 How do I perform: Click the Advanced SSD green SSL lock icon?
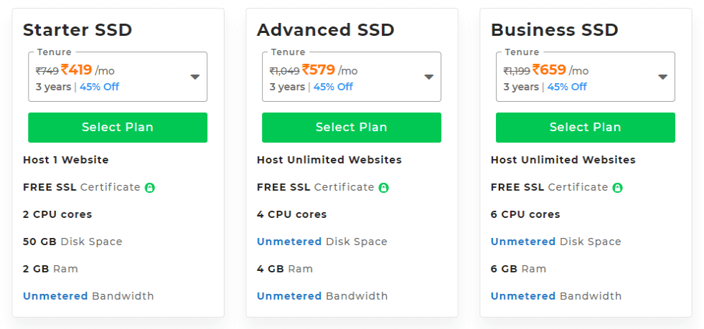(384, 188)
